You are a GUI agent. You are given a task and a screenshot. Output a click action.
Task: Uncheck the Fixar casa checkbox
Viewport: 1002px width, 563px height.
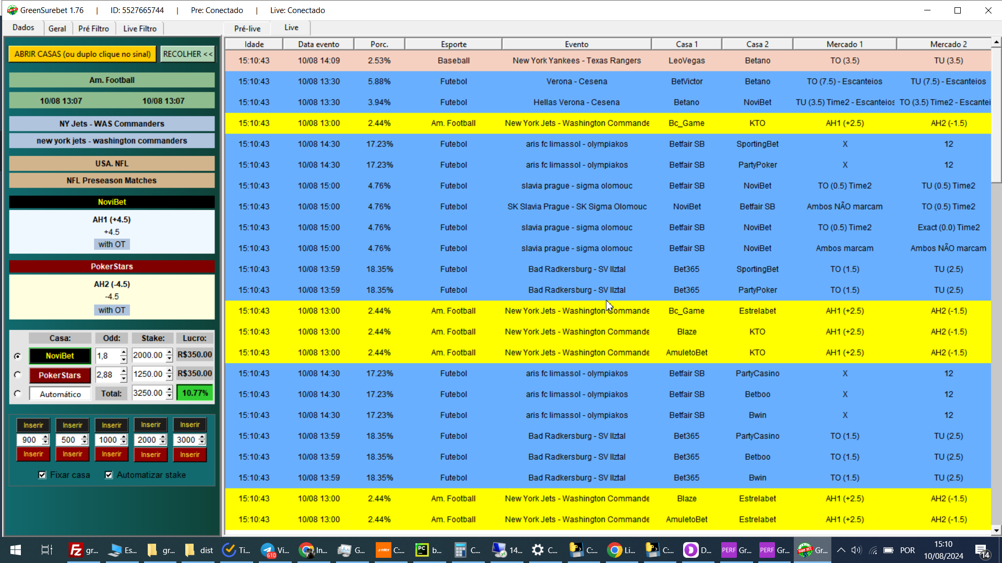[42, 475]
